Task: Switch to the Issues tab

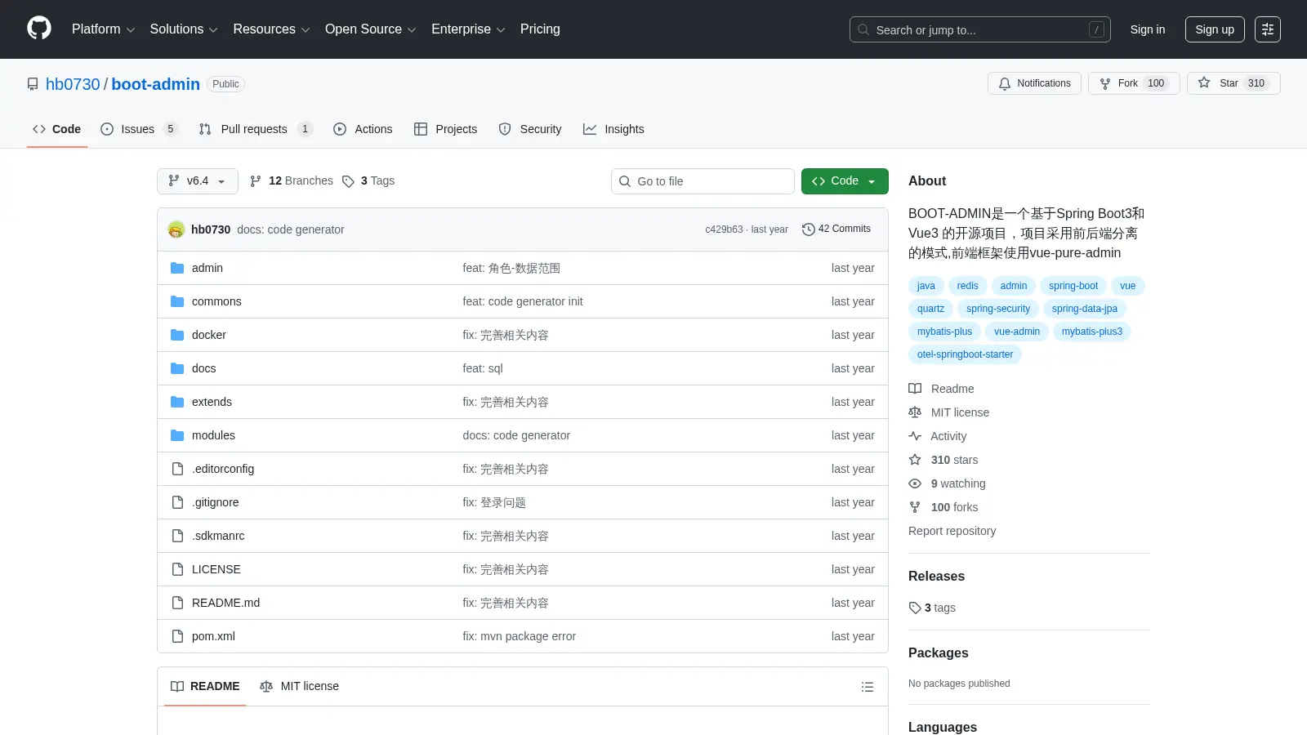Action: [138, 129]
